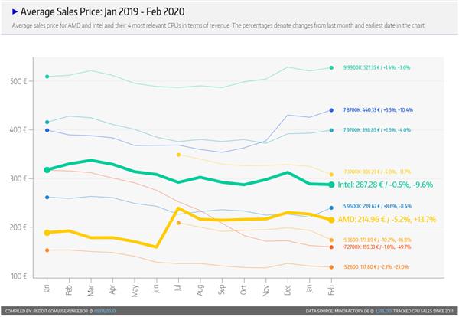The image size is (459, 317).
Task: Click the large yellow AMD end-of-line dot
Action: (331, 220)
